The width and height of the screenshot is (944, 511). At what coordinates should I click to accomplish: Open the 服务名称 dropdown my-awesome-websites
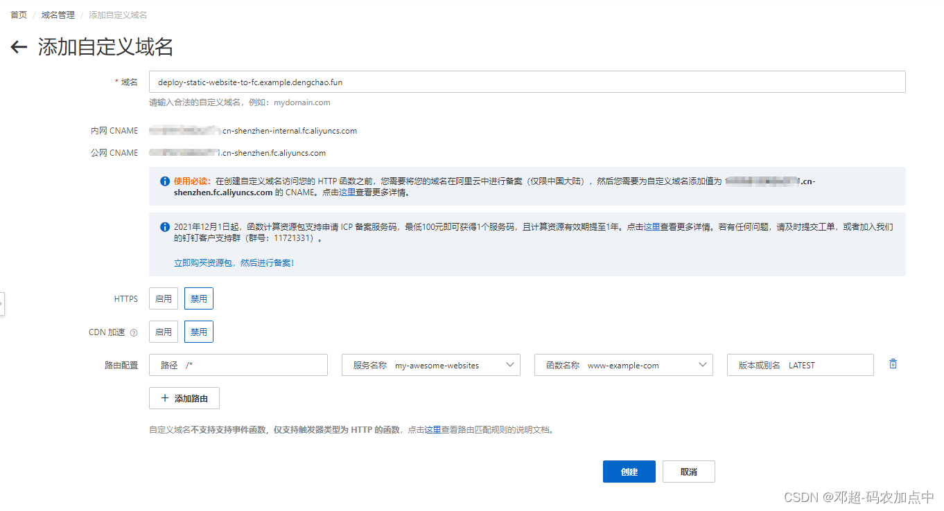click(x=431, y=365)
